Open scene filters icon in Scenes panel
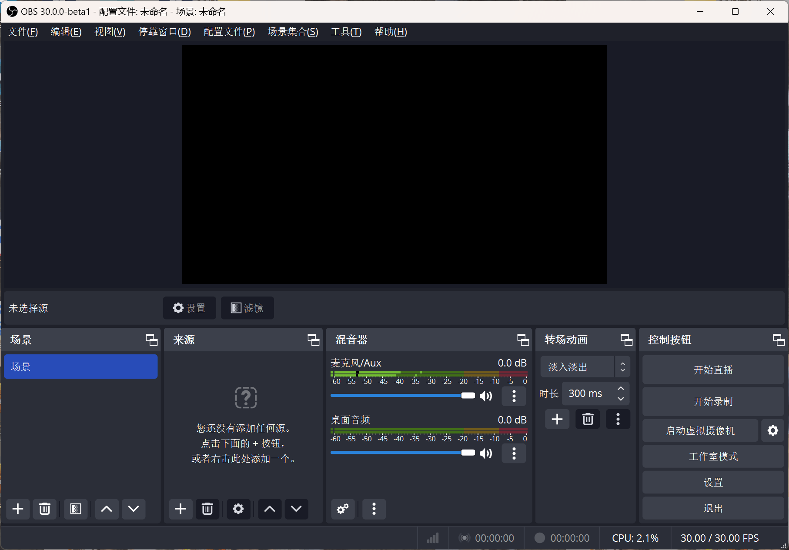Viewport: 789px width, 550px height. 76,509
